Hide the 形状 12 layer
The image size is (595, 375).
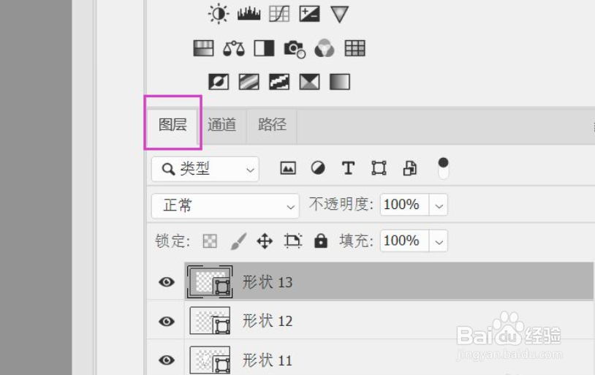pyautogui.click(x=167, y=322)
